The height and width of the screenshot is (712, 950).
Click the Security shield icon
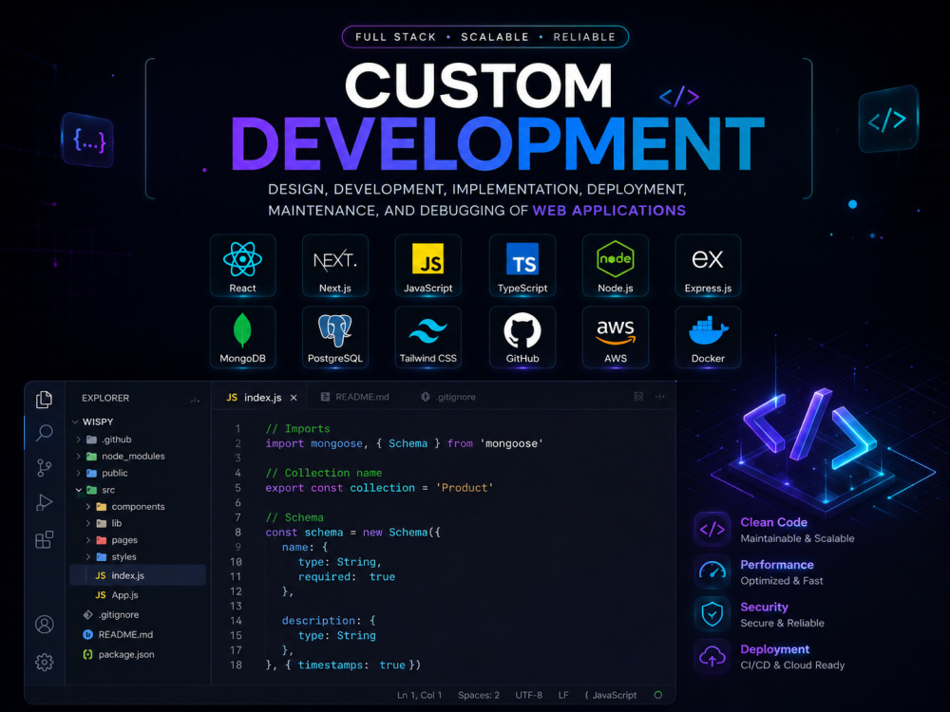coord(712,614)
